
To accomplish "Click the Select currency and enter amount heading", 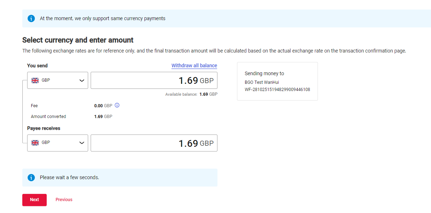I will coord(78,40).
